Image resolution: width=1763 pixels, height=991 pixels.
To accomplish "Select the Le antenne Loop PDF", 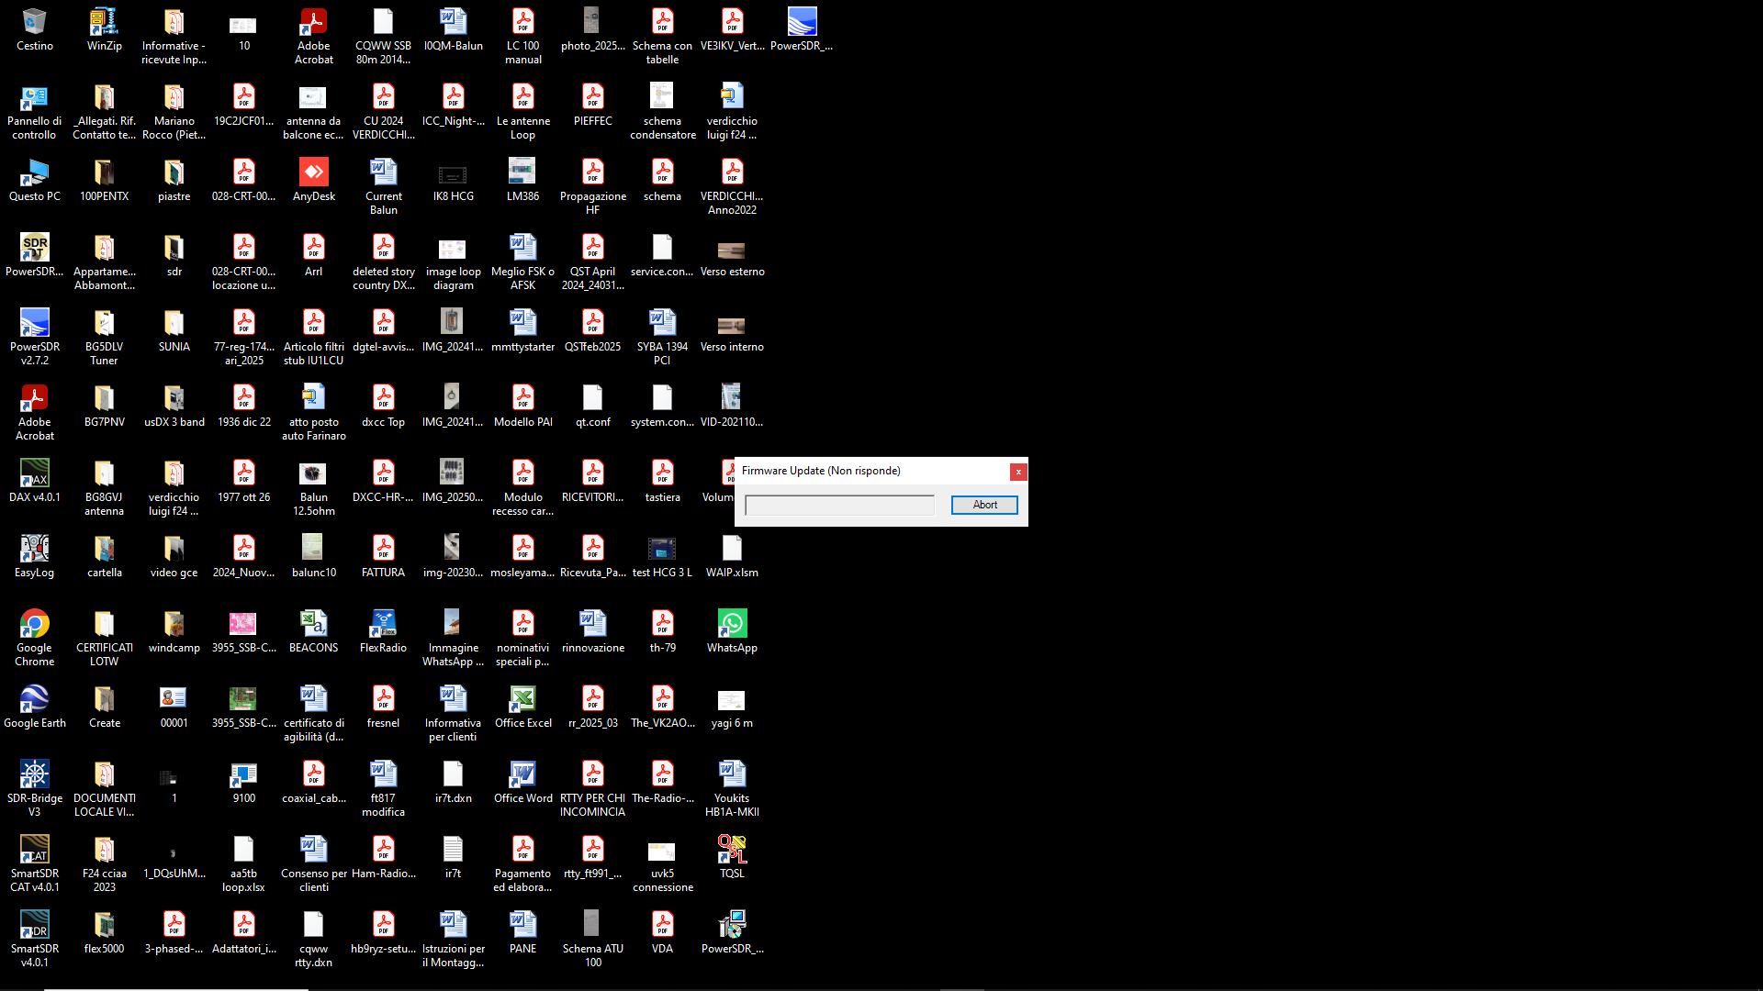I will [522, 112].
